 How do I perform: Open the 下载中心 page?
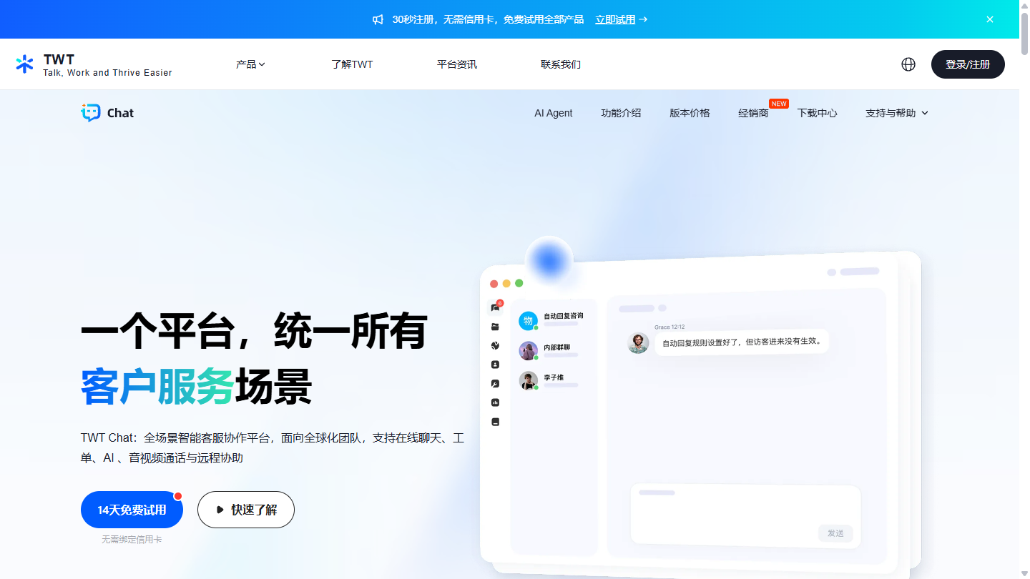[817, 113]
